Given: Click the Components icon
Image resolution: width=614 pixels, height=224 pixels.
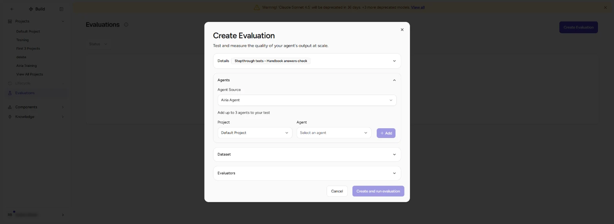Looking at the screenshot, I should click(x=10, y=107).
